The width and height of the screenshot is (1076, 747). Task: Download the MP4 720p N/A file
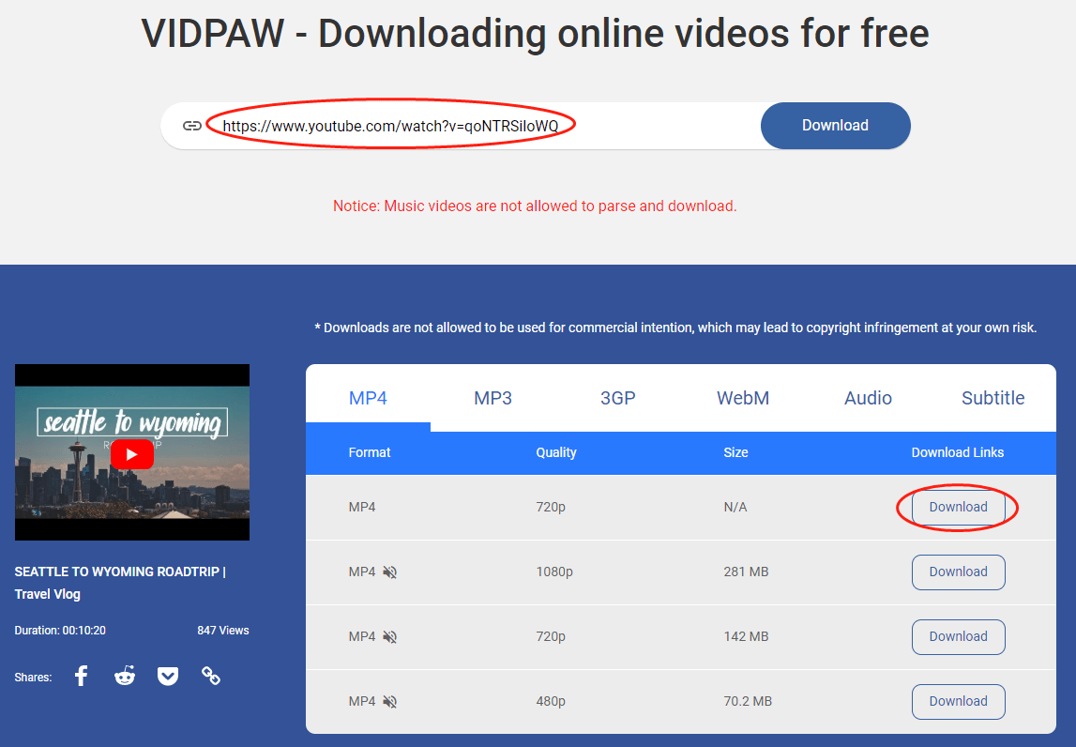958,508
